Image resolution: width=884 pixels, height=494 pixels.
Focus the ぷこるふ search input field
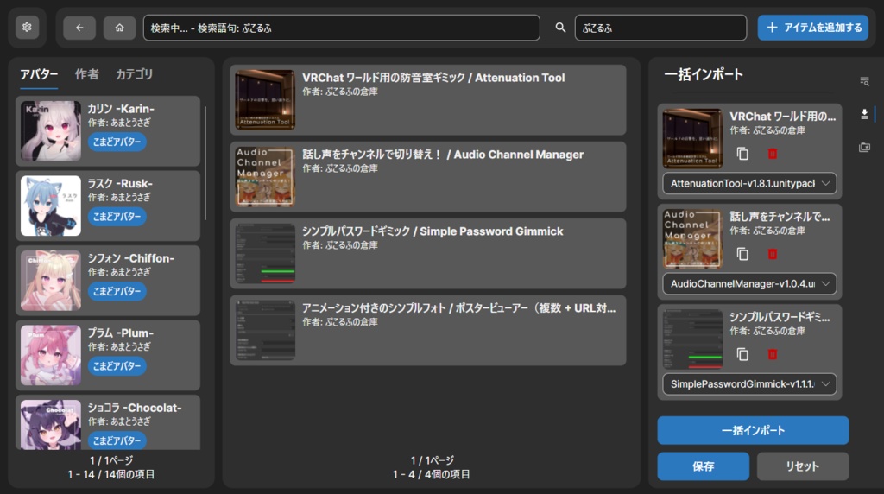coord(660,28)
